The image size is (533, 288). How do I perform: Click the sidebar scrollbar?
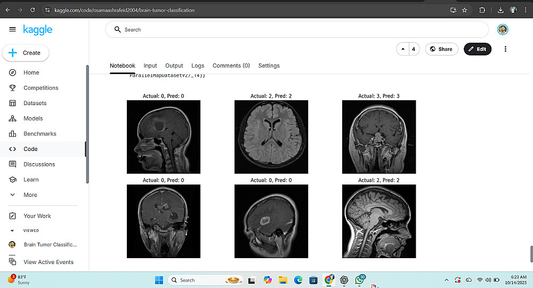87,124
